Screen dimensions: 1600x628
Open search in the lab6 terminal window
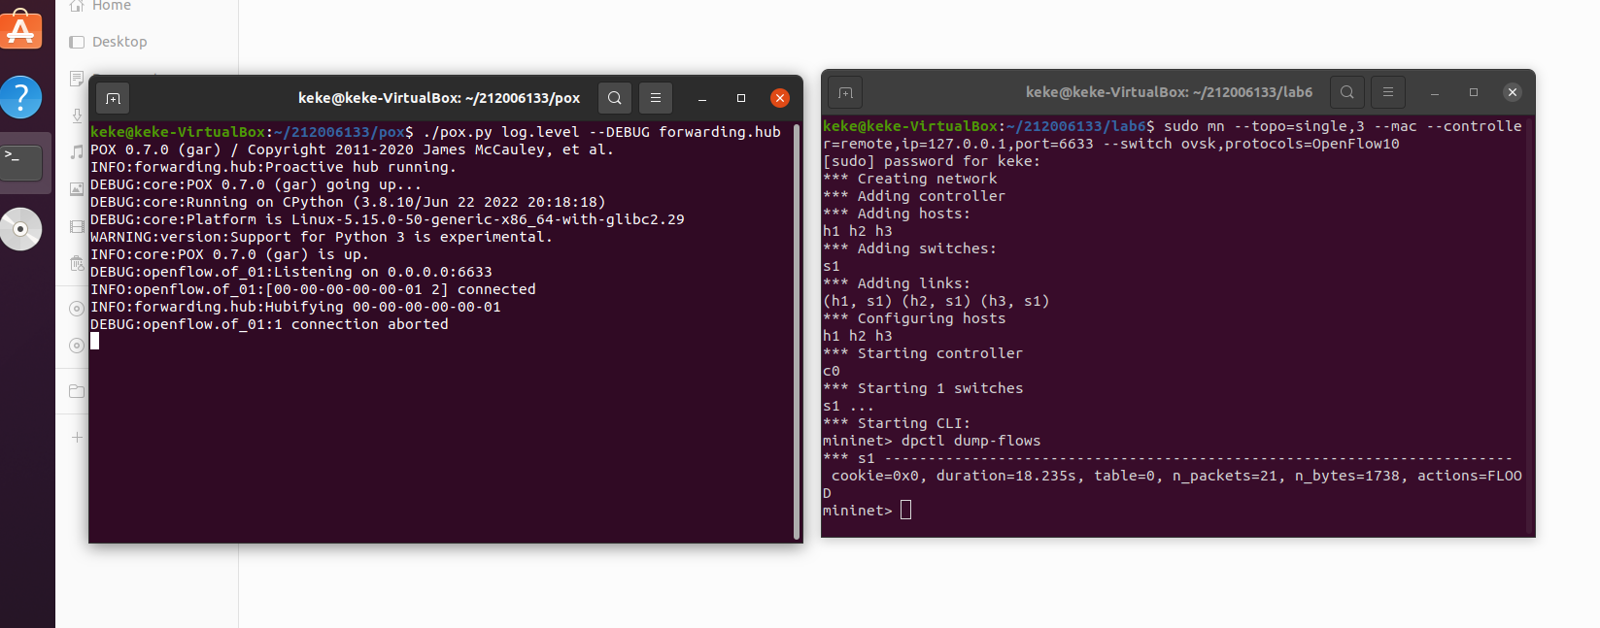coord(1346,92)
